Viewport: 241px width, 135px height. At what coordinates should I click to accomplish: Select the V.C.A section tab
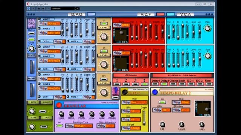pyautogui.click(x=185, y=14)
